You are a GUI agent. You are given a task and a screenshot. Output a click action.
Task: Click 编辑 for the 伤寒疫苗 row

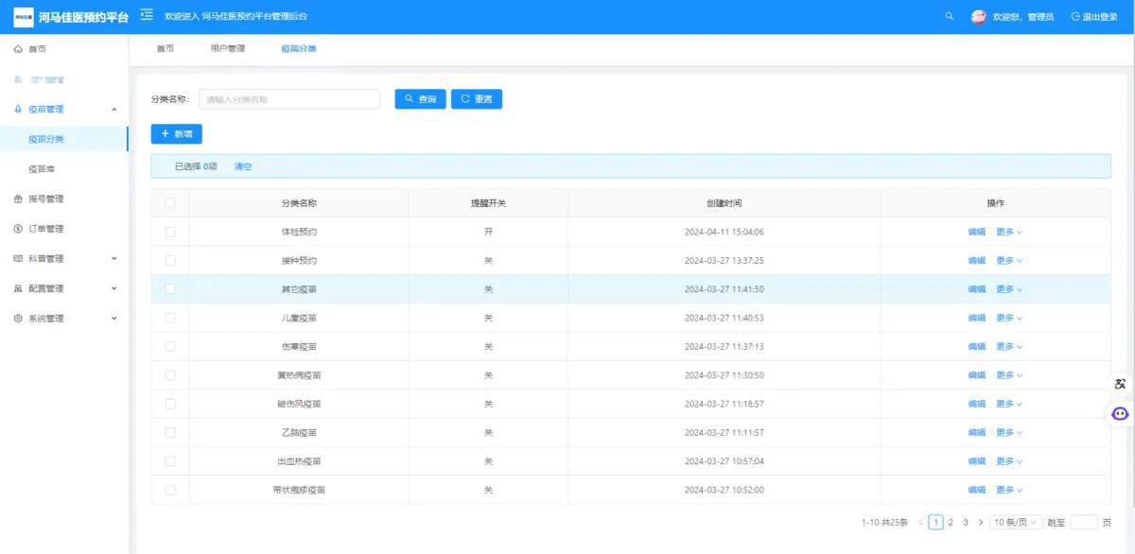click(976, 346)
